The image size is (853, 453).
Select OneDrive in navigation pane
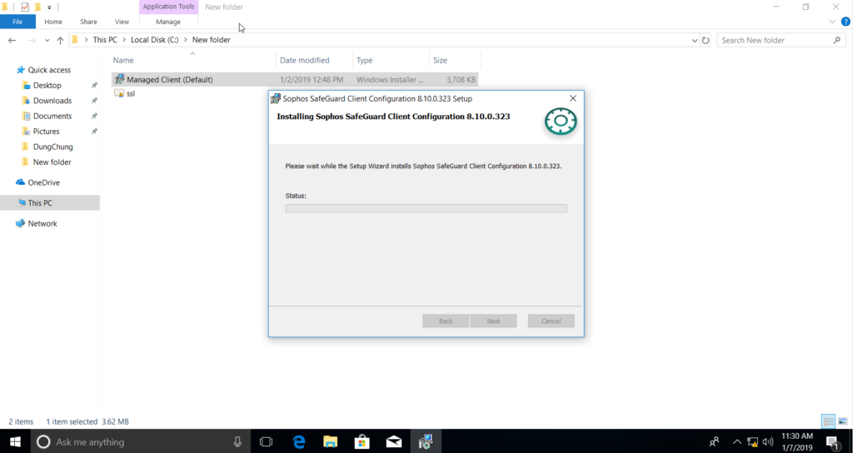click(x=43, y=182)
